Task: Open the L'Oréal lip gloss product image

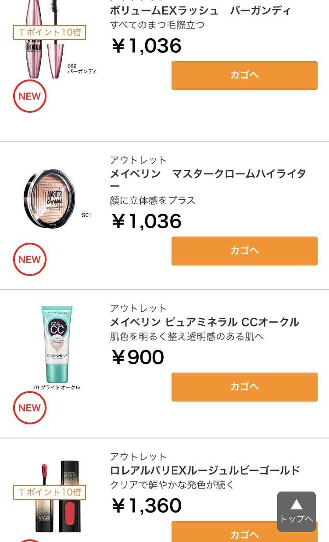Action: pyautogui.click(x=58, y=496)
